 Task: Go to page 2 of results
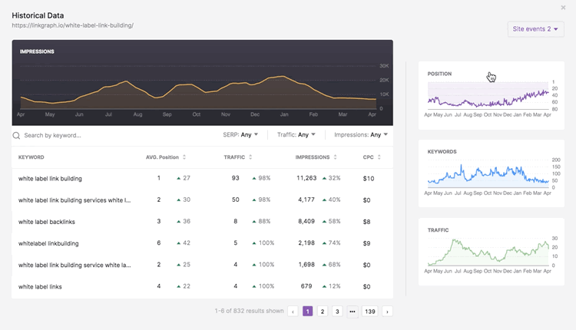pos(323,312)
